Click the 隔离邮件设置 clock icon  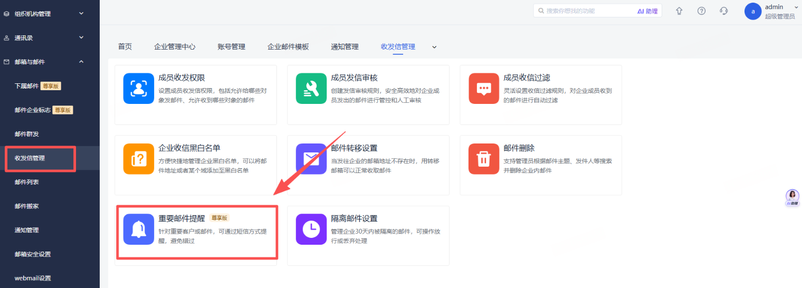pyautogui.click(x=311, y=229)
